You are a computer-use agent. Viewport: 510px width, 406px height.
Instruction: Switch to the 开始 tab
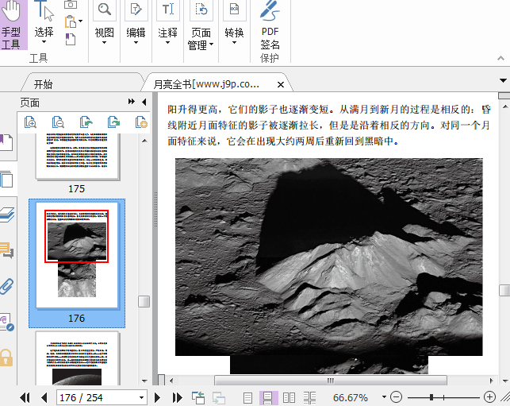pos(43,84)
